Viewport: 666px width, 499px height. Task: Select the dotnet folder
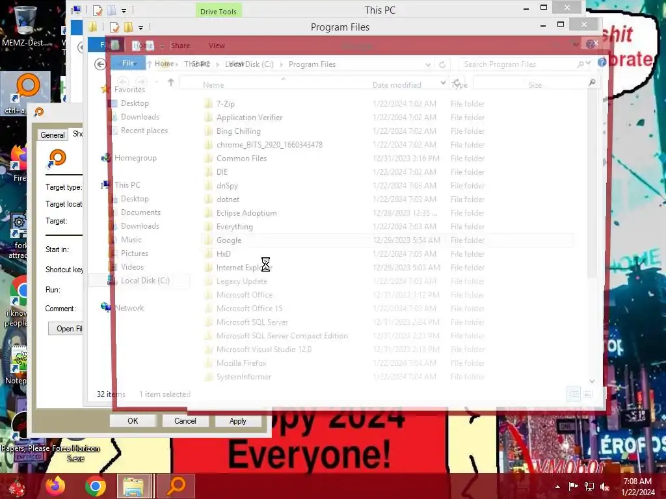228,199
